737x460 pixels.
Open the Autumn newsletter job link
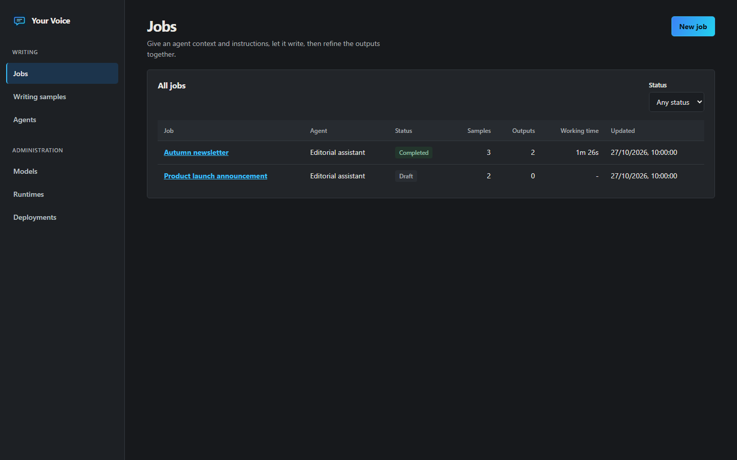[196, 152]
